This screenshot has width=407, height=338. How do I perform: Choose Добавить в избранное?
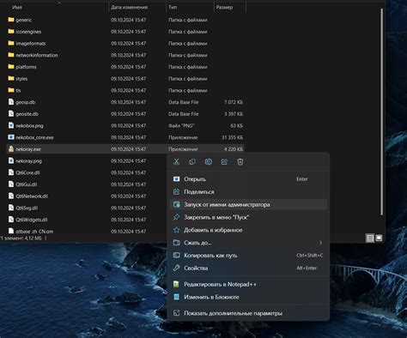click(x=248, y=230)
